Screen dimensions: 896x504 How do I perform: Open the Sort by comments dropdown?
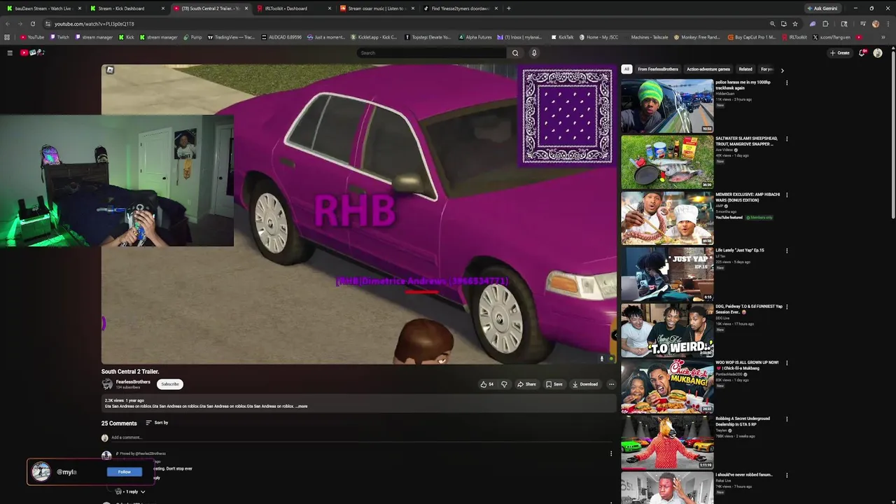click(157, 423)
